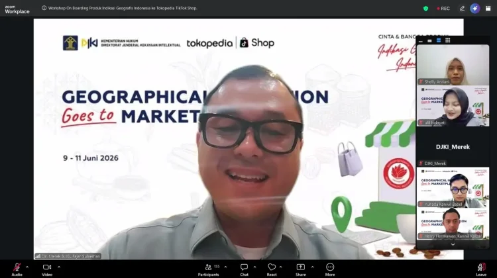Expand the Share options caret
This screenshot has height=278, width=497.
point(313,267)
